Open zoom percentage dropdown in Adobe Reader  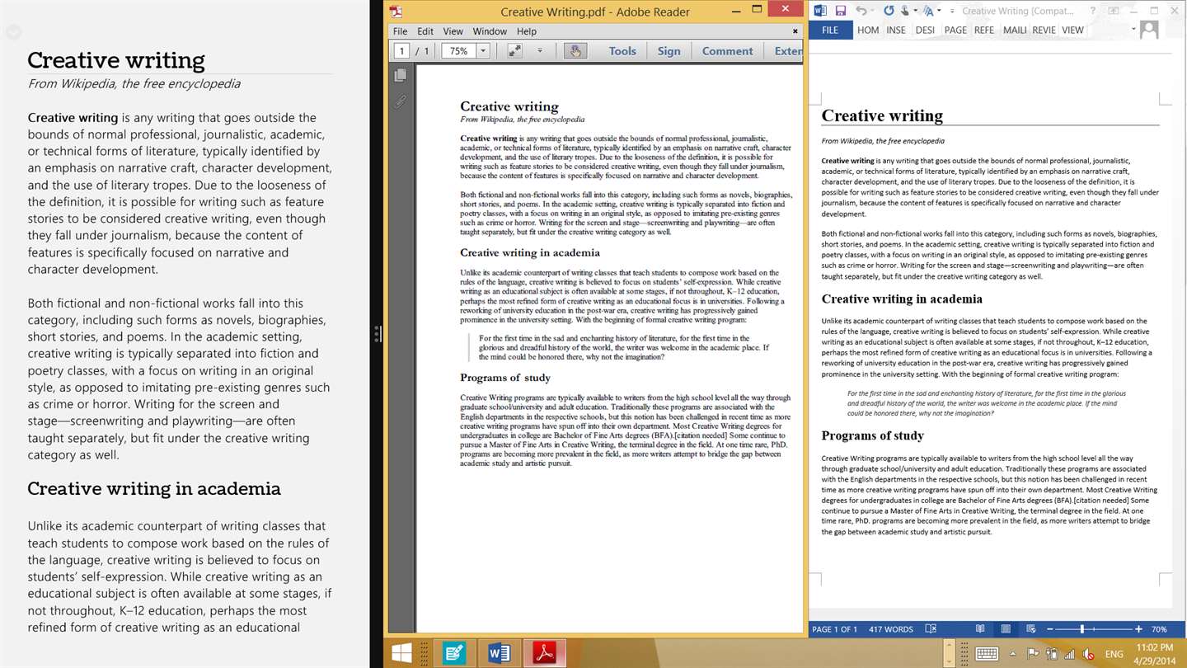pyautogui.click(x=483, y=51)
